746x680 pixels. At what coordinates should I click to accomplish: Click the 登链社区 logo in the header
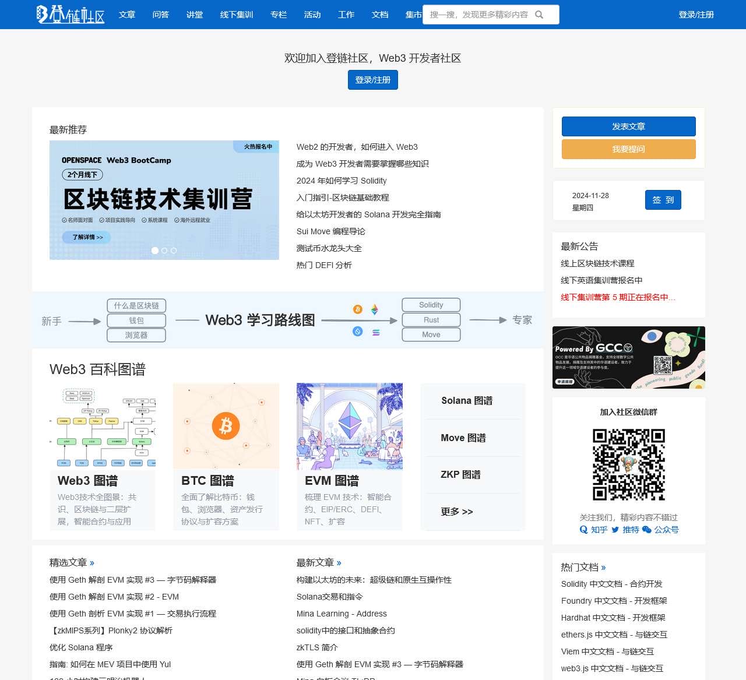point(71,15)
